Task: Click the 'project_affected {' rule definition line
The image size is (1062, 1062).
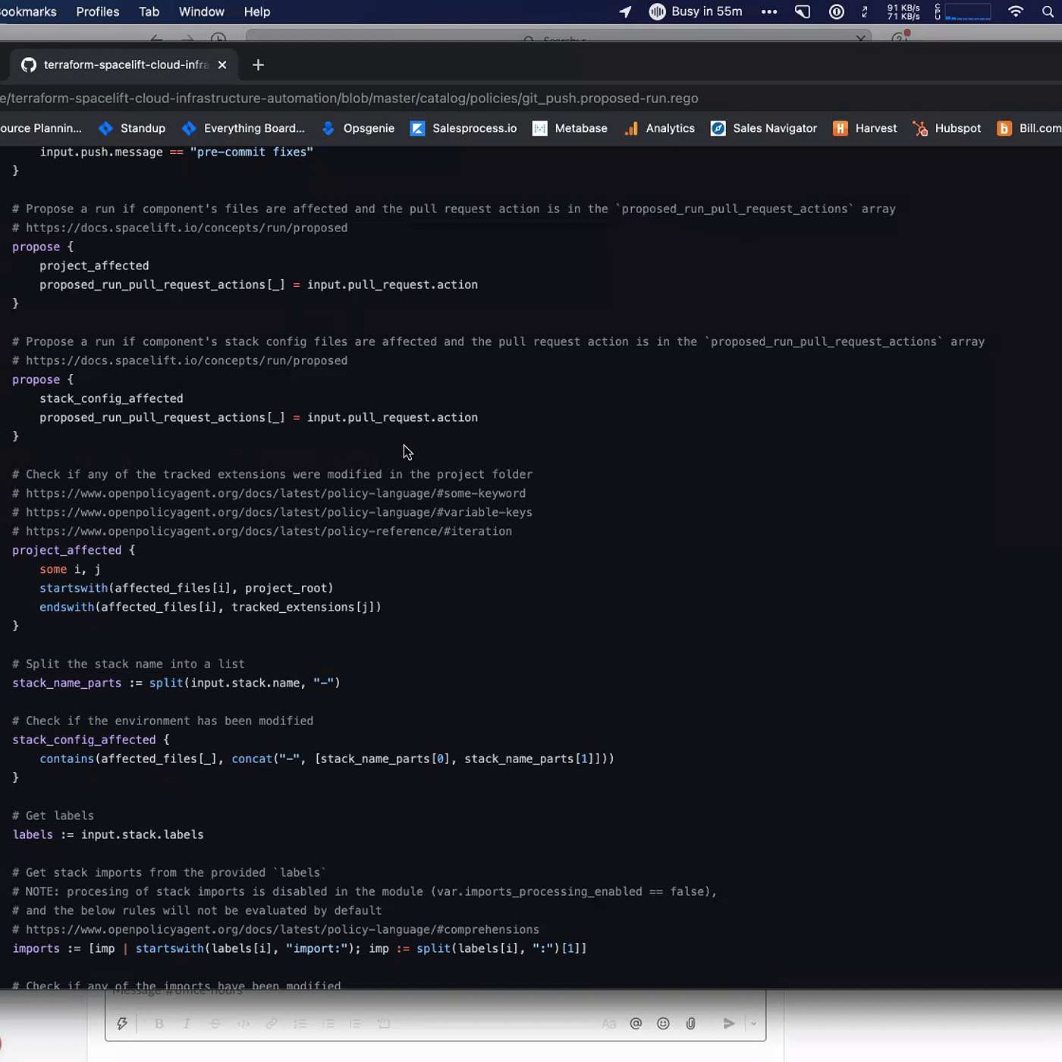Action: click(74, 550)
